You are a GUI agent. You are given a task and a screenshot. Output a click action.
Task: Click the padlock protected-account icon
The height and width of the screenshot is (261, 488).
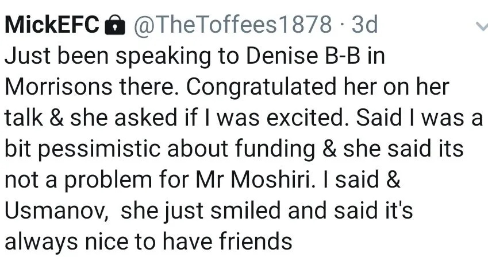tap(116, 24)
